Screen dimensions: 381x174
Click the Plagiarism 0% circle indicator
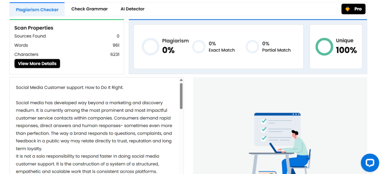[x=151, y=47]
